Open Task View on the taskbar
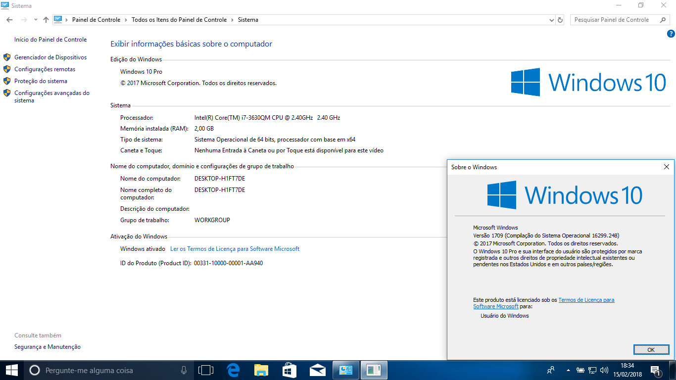Viewport: 676px width, 380px height. click(x=206, y=370)
